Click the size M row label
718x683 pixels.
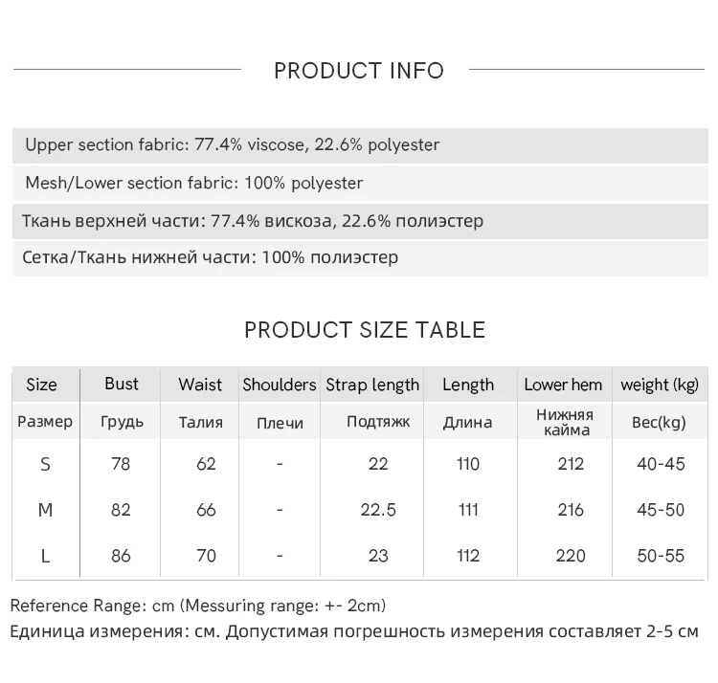pyautogui.click(x=46, y=511)
